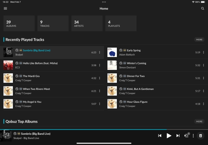Open options menu for Kinki, But A Gentleman
The height and width of the screenshot is (145, 208).
pos(203,91)
